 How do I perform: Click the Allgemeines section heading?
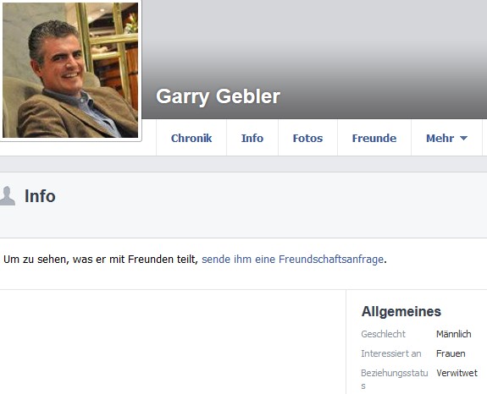point(401,311)
